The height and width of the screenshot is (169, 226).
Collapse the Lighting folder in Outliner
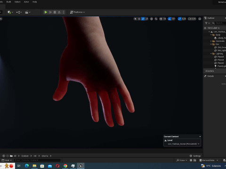tap(211, 54)
